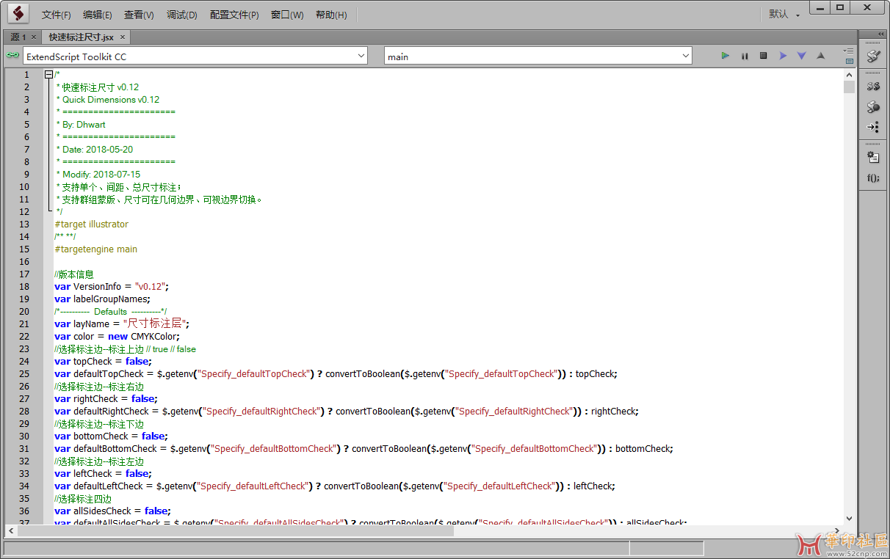890x559 pixels.
Task: Click the 'var VersionInfo = "v0.12";' line
Action: pyautogui.click(x=112, y=287)
